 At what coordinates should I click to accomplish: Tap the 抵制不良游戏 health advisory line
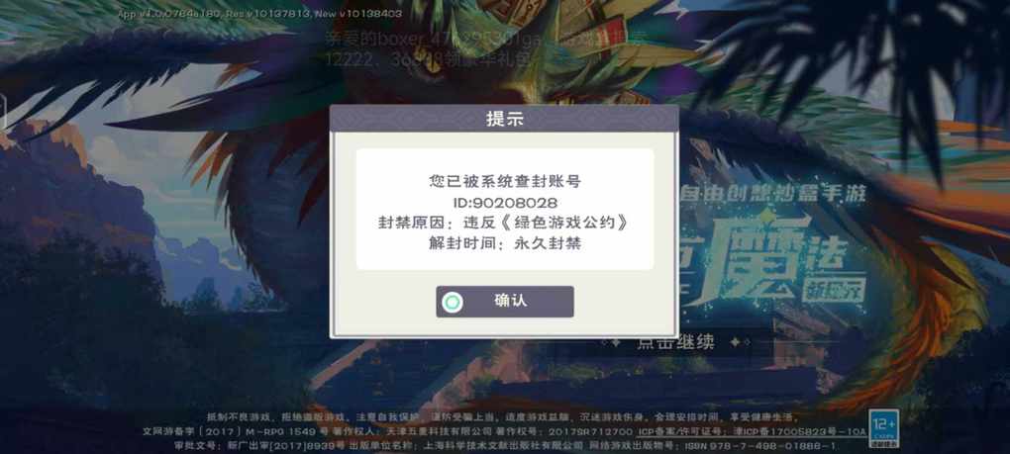(502, 416)
